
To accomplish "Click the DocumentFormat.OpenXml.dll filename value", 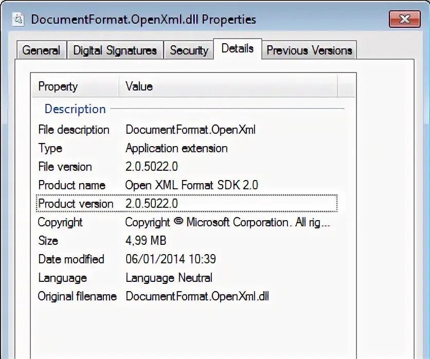I will pos(197,296).
